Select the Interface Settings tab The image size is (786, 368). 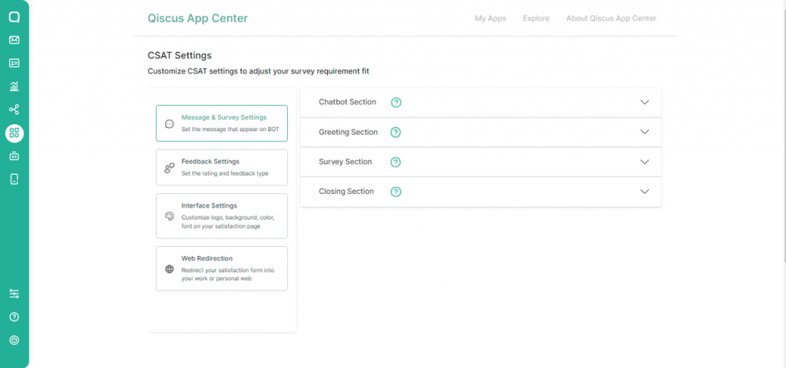[221, 216]
